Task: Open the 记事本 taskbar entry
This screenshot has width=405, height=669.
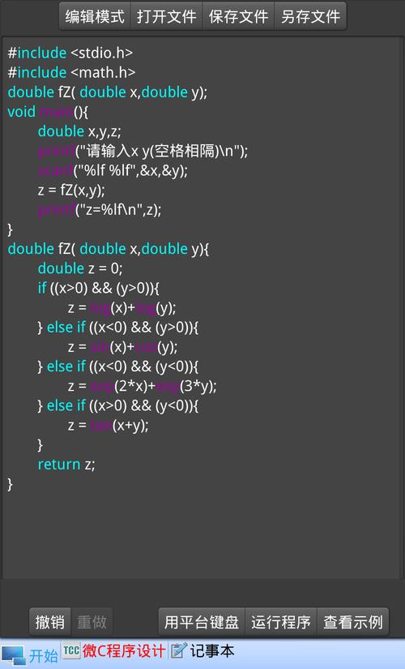Action: tap(212, 651)
